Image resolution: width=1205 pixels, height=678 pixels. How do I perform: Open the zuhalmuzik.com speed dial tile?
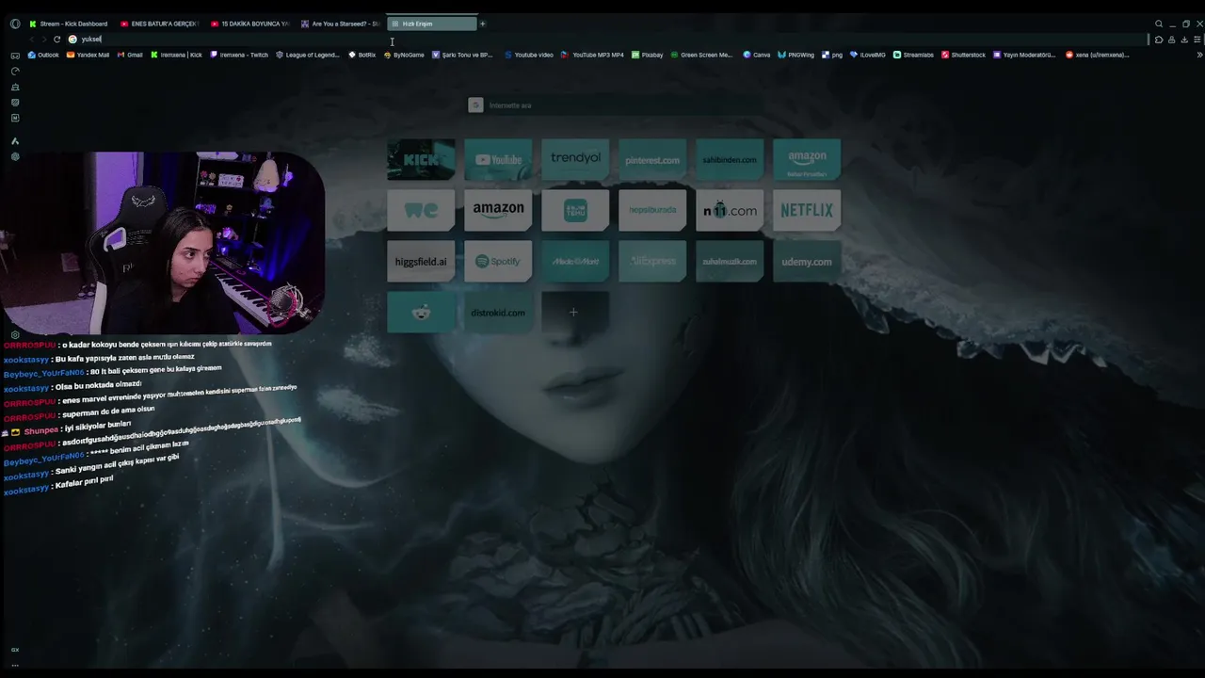730,261
